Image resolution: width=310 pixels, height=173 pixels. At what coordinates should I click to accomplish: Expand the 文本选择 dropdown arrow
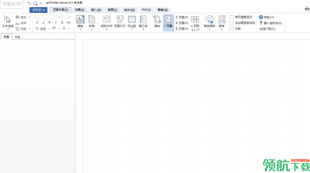(x=8, y=29)
